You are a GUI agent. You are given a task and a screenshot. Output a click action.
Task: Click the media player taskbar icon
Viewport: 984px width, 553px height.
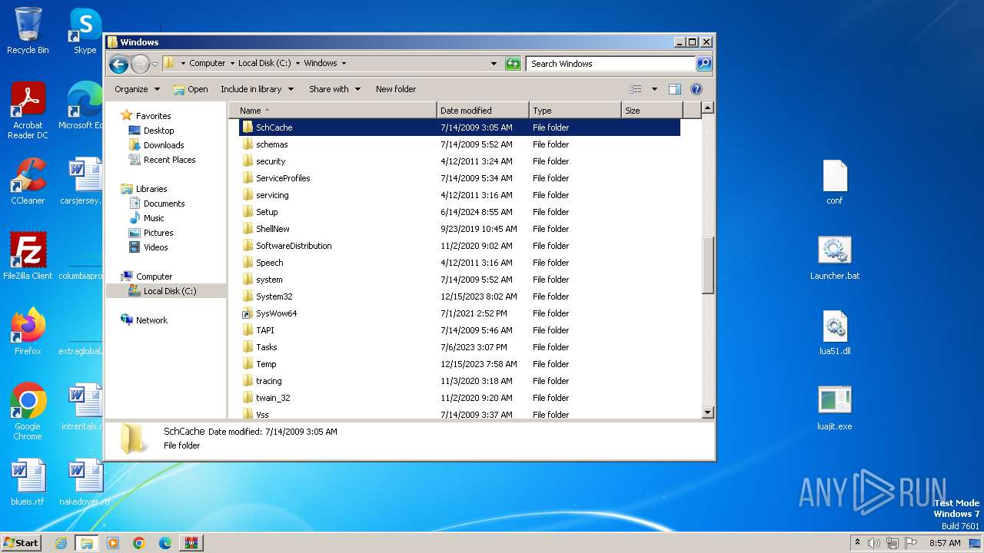pyautogui.click(x=113, y=543)
